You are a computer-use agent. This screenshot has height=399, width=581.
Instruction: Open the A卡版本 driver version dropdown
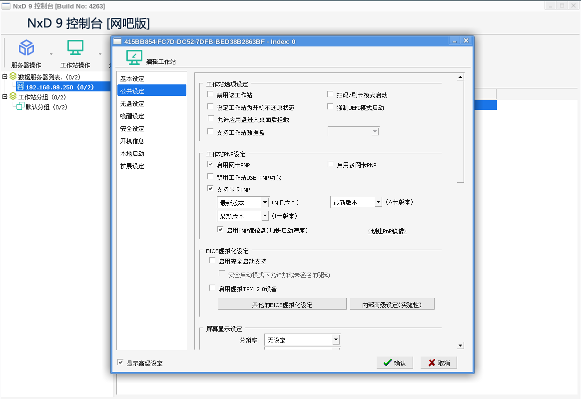356,202
